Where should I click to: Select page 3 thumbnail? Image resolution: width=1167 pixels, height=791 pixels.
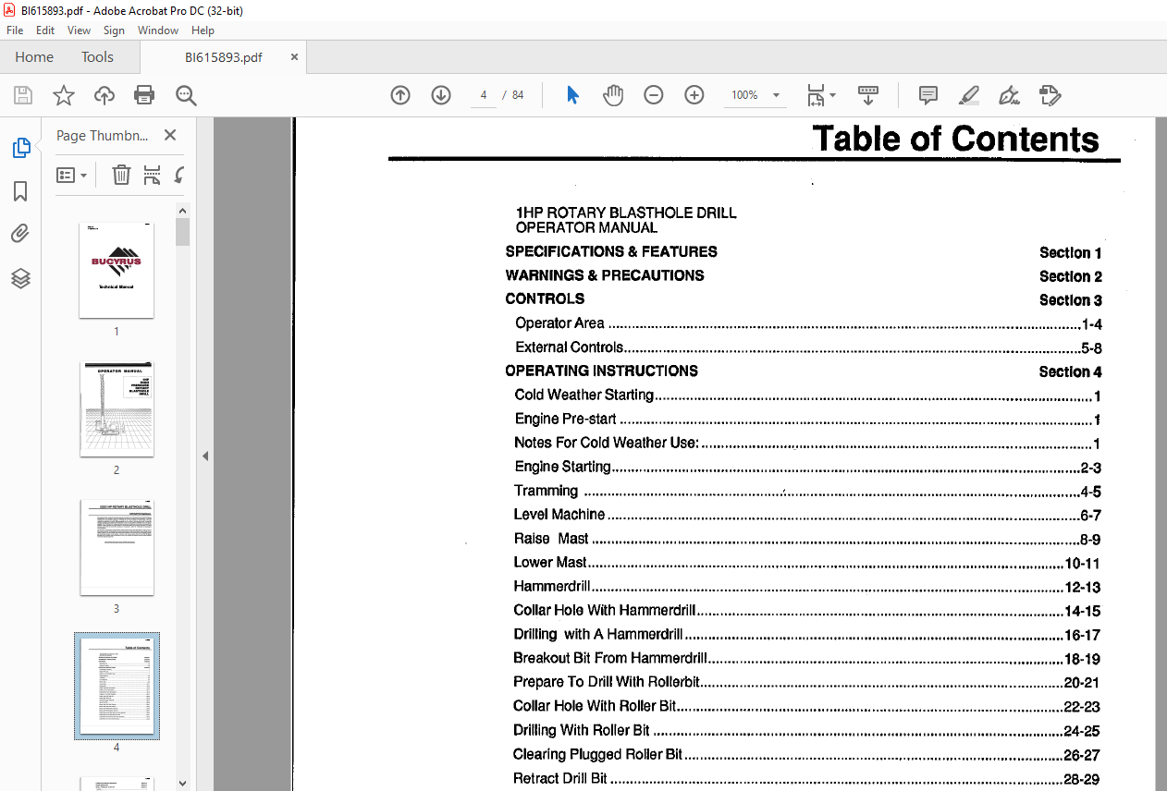pyautogui.click(x=117, y=548)
